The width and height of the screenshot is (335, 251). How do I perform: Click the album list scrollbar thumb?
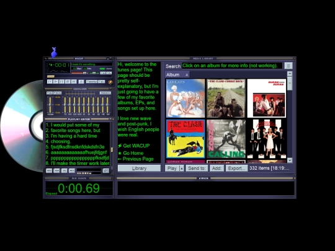point(290,84)
